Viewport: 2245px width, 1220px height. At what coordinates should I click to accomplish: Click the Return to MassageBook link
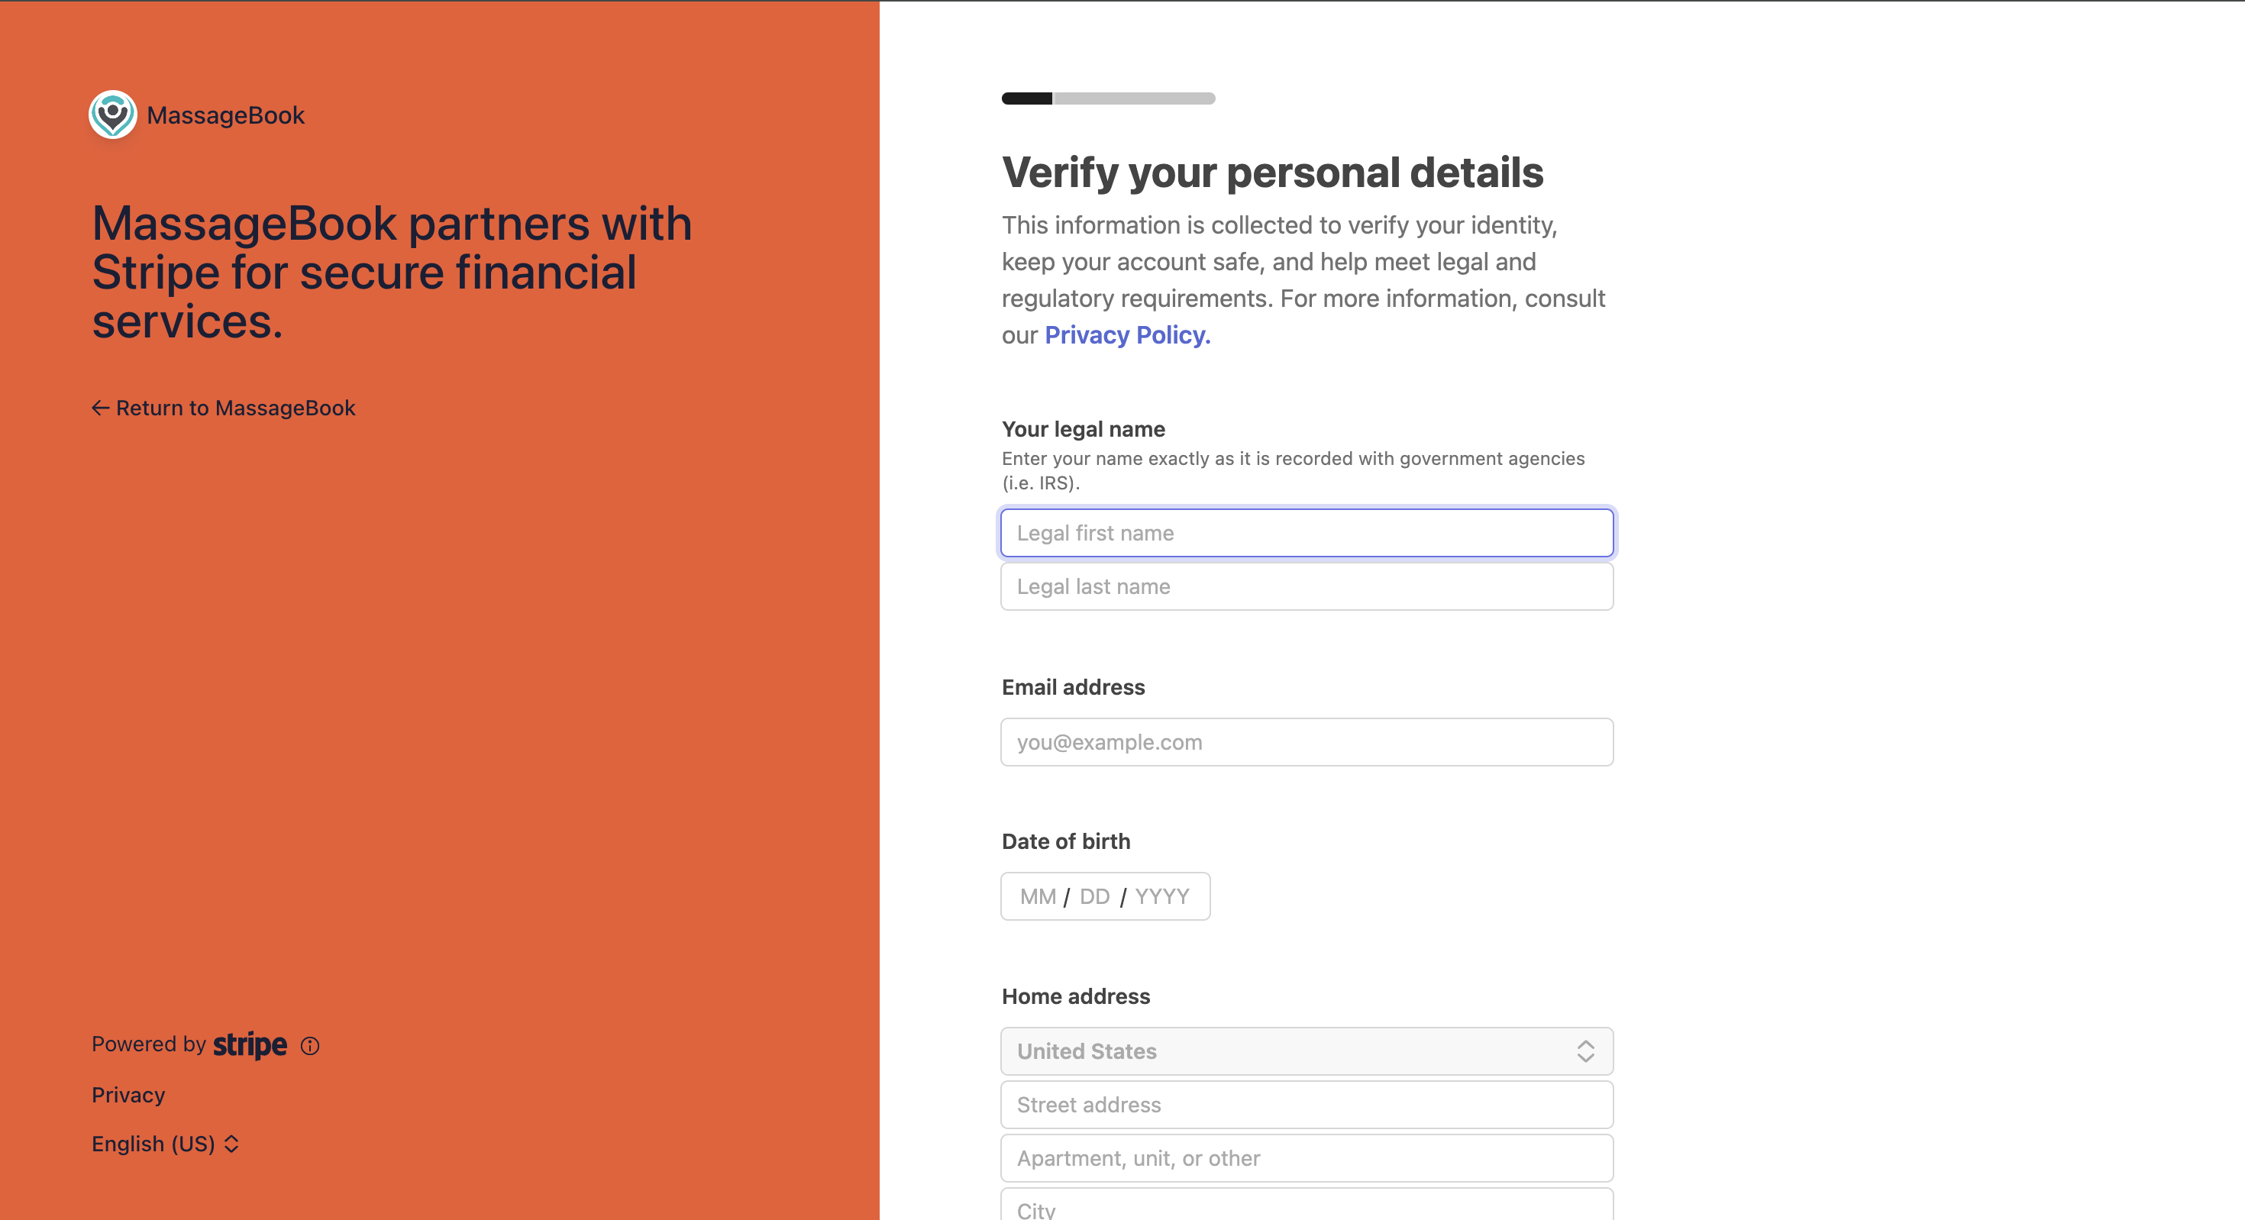click(224, 408)
